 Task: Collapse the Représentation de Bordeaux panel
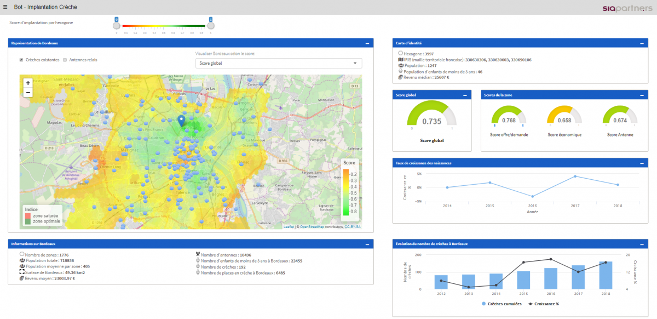367,43
